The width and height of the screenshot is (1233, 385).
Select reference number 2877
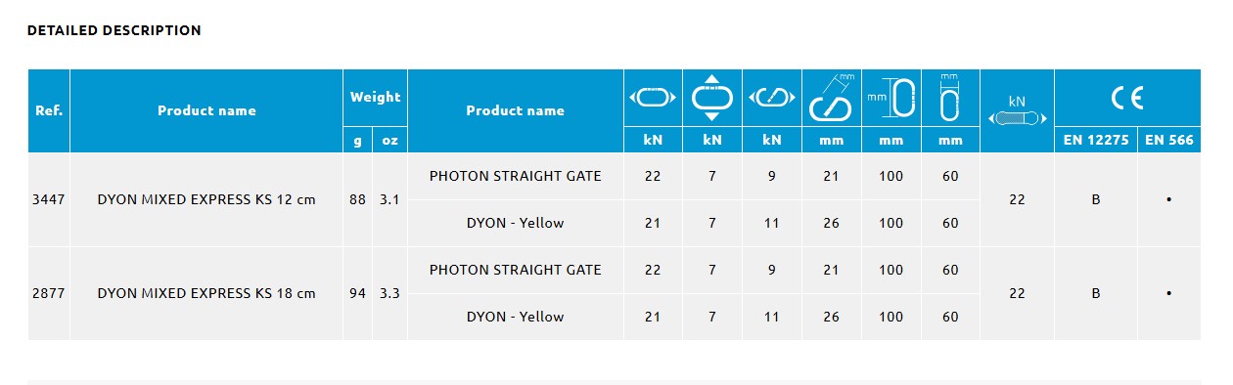pyautogui.click(x=49, y=293)
